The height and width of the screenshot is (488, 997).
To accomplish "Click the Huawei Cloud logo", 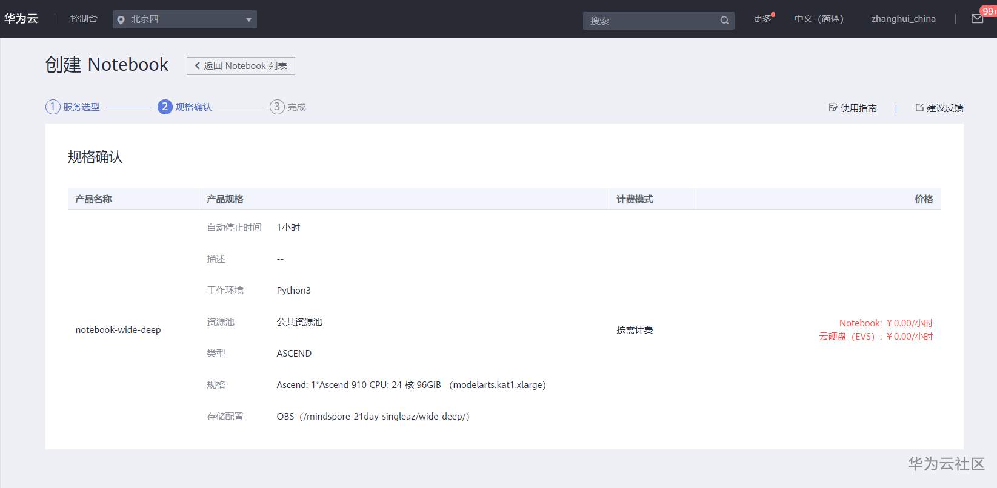I will [x=21, y=19].
